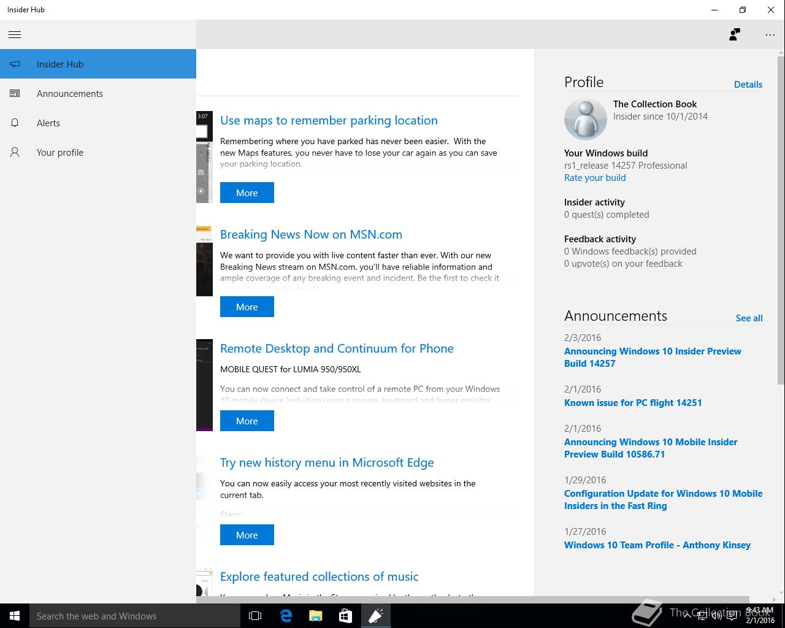Image resolution: width=785 pixels, height=628 pixels.
Task: Launch Microsoft Edge from the taskbar
Action: click(286, 616)
